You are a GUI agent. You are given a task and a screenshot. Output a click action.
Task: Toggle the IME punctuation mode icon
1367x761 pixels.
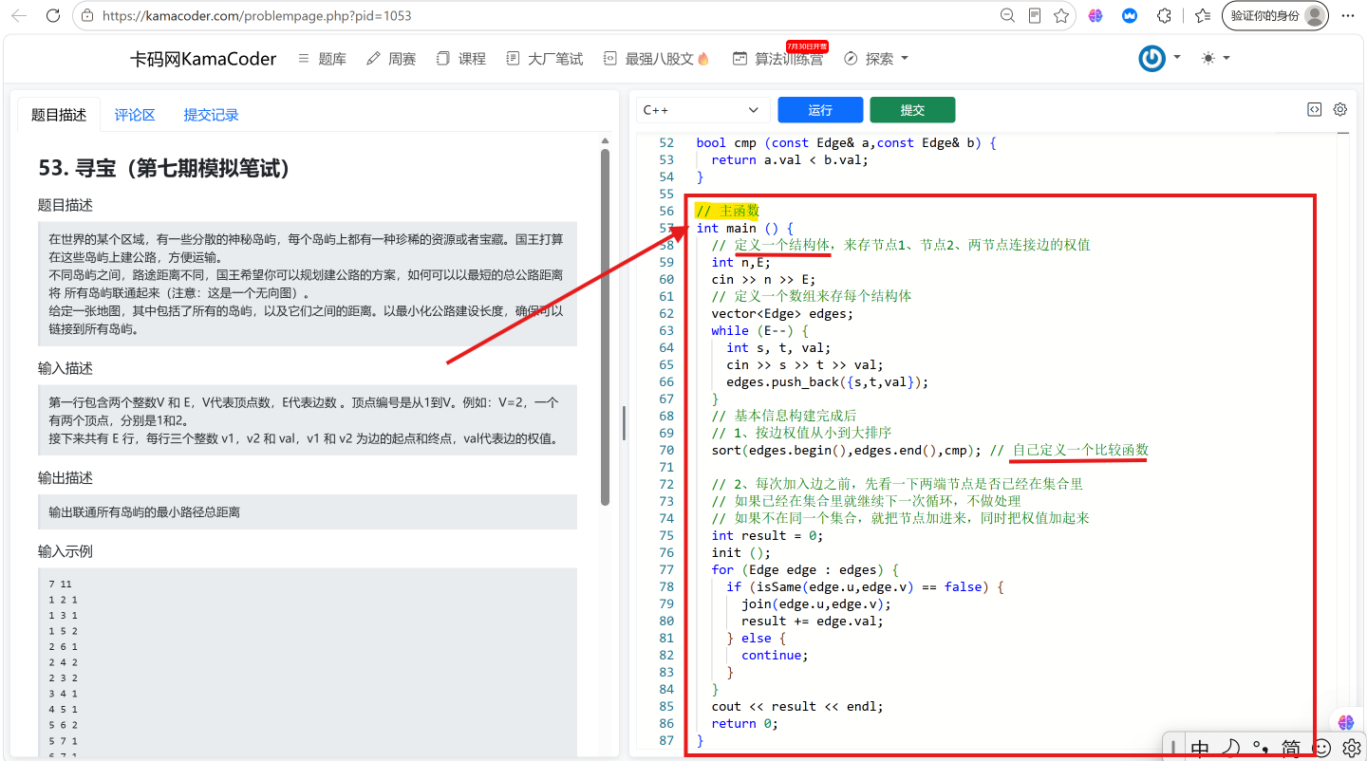click(x=1261, y=749)
